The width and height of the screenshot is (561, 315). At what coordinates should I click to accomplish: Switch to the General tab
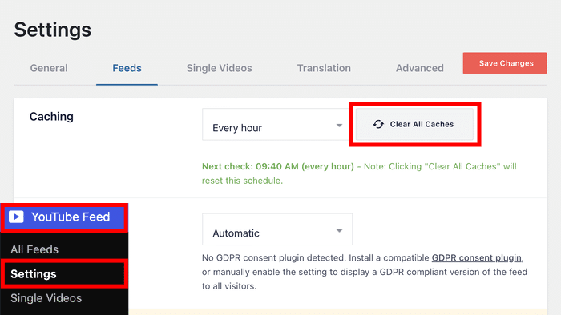coord(49,68)
